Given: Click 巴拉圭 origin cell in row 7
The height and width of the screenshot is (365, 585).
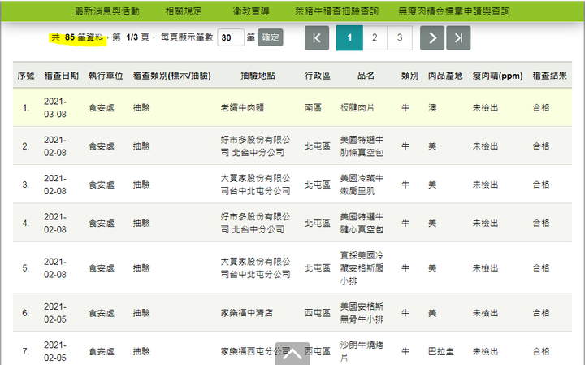Looking at the screenshot, I should 440,351.
